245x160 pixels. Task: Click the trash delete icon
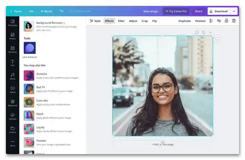(234, 21)
